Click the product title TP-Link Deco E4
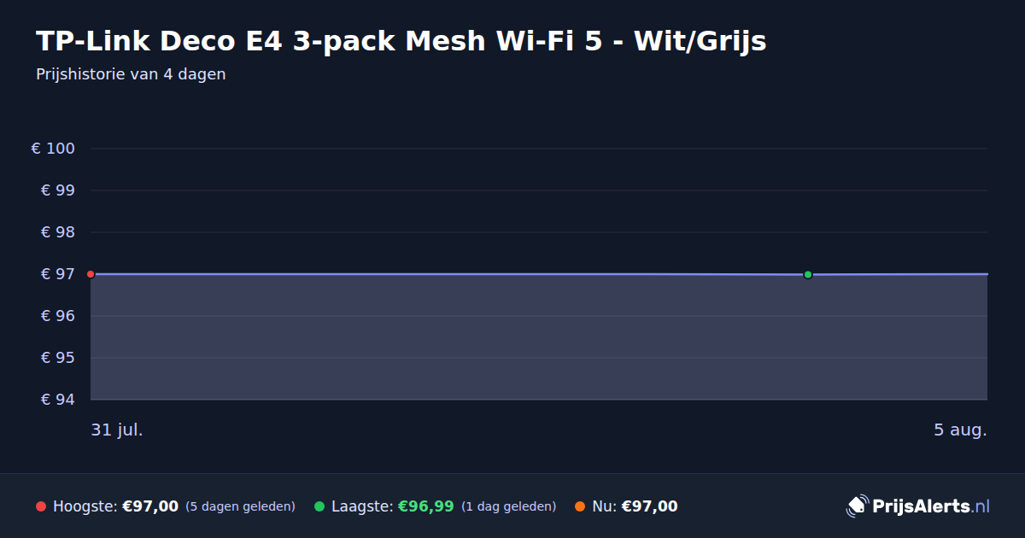 [x=401, y=41]
